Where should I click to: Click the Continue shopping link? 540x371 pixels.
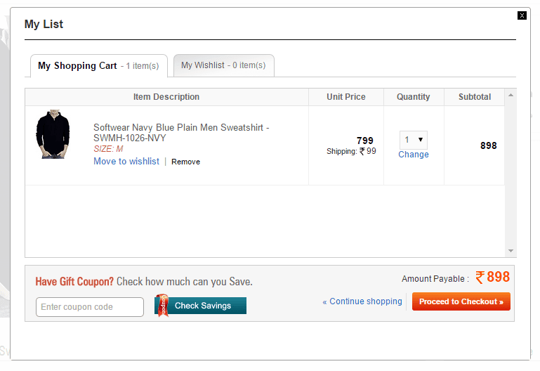click(362, 301)
